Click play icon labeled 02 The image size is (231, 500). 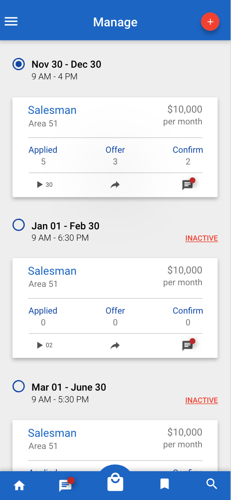[x=45, y=345]
